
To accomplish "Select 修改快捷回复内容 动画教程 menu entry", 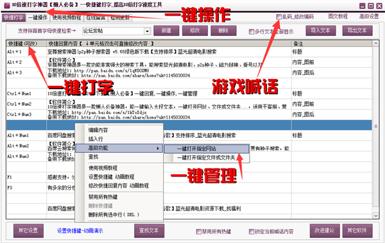I will (119, 185).
